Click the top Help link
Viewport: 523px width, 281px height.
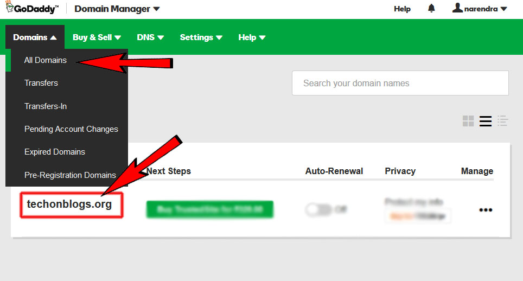[402, 9]
